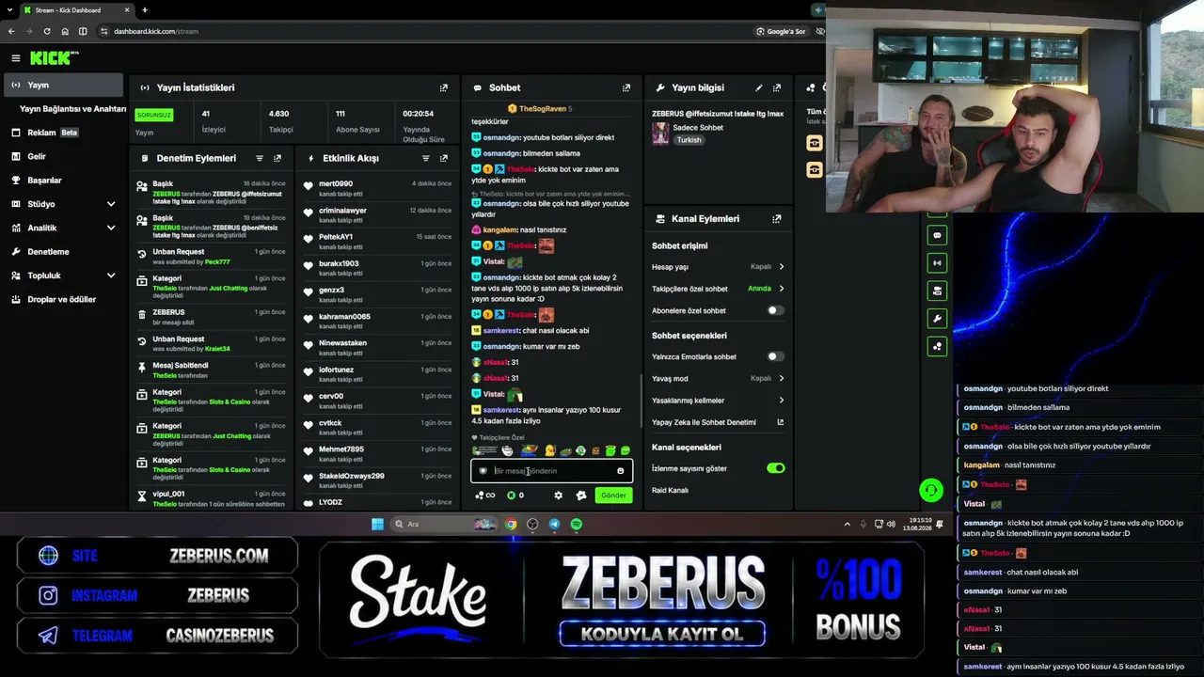The image size is (1204, 677).
Task: Open Reklam Beta in the sidebar
Action: click(x=62, y=133)
